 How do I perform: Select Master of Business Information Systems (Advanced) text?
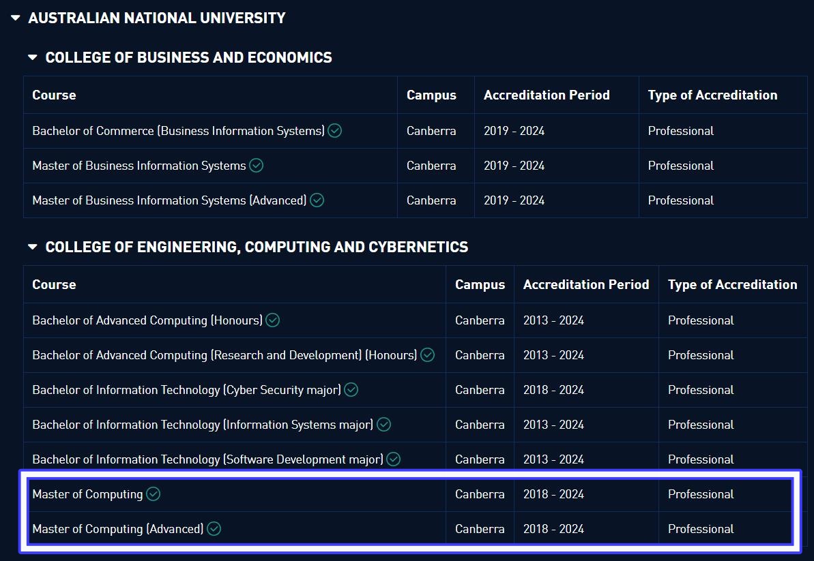pos(169,200)
